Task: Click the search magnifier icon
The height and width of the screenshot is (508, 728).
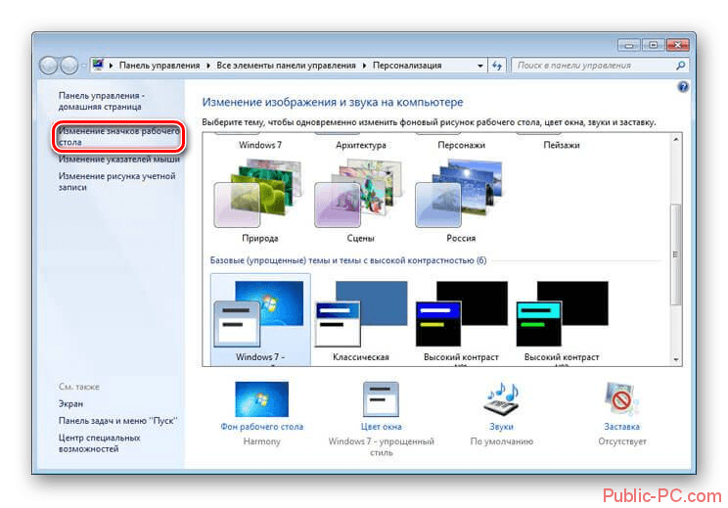Action: click(x=680, y=66)
